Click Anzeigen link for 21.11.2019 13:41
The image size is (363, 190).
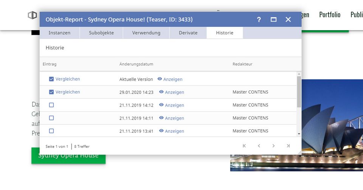[x=174, y=131]
